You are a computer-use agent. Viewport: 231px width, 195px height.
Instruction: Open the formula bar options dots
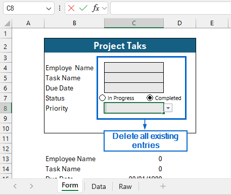60,8
